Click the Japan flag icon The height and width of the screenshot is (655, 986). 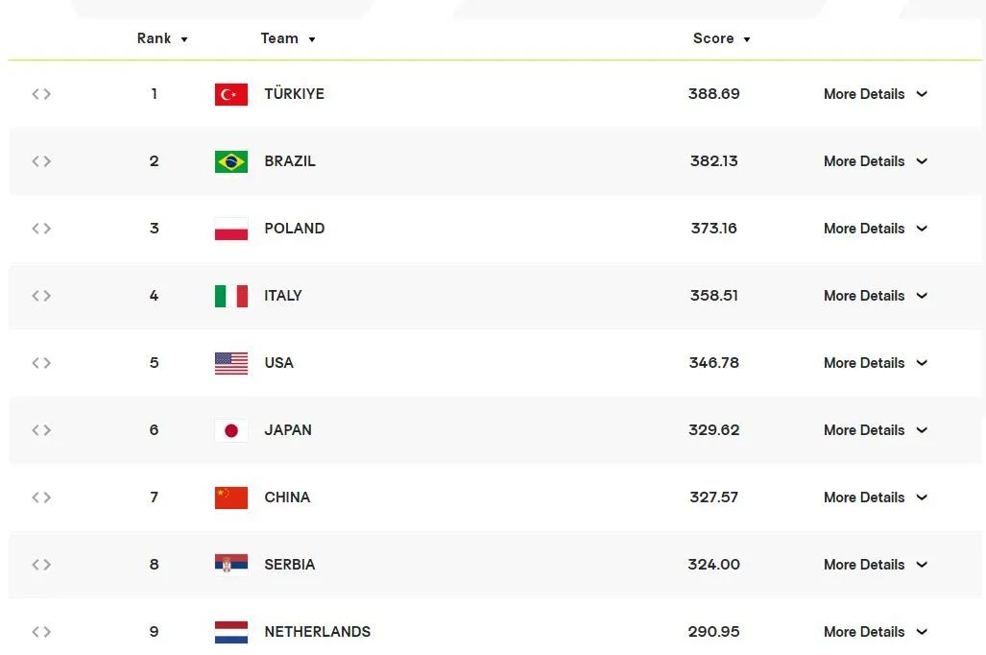tap(230, 431)
